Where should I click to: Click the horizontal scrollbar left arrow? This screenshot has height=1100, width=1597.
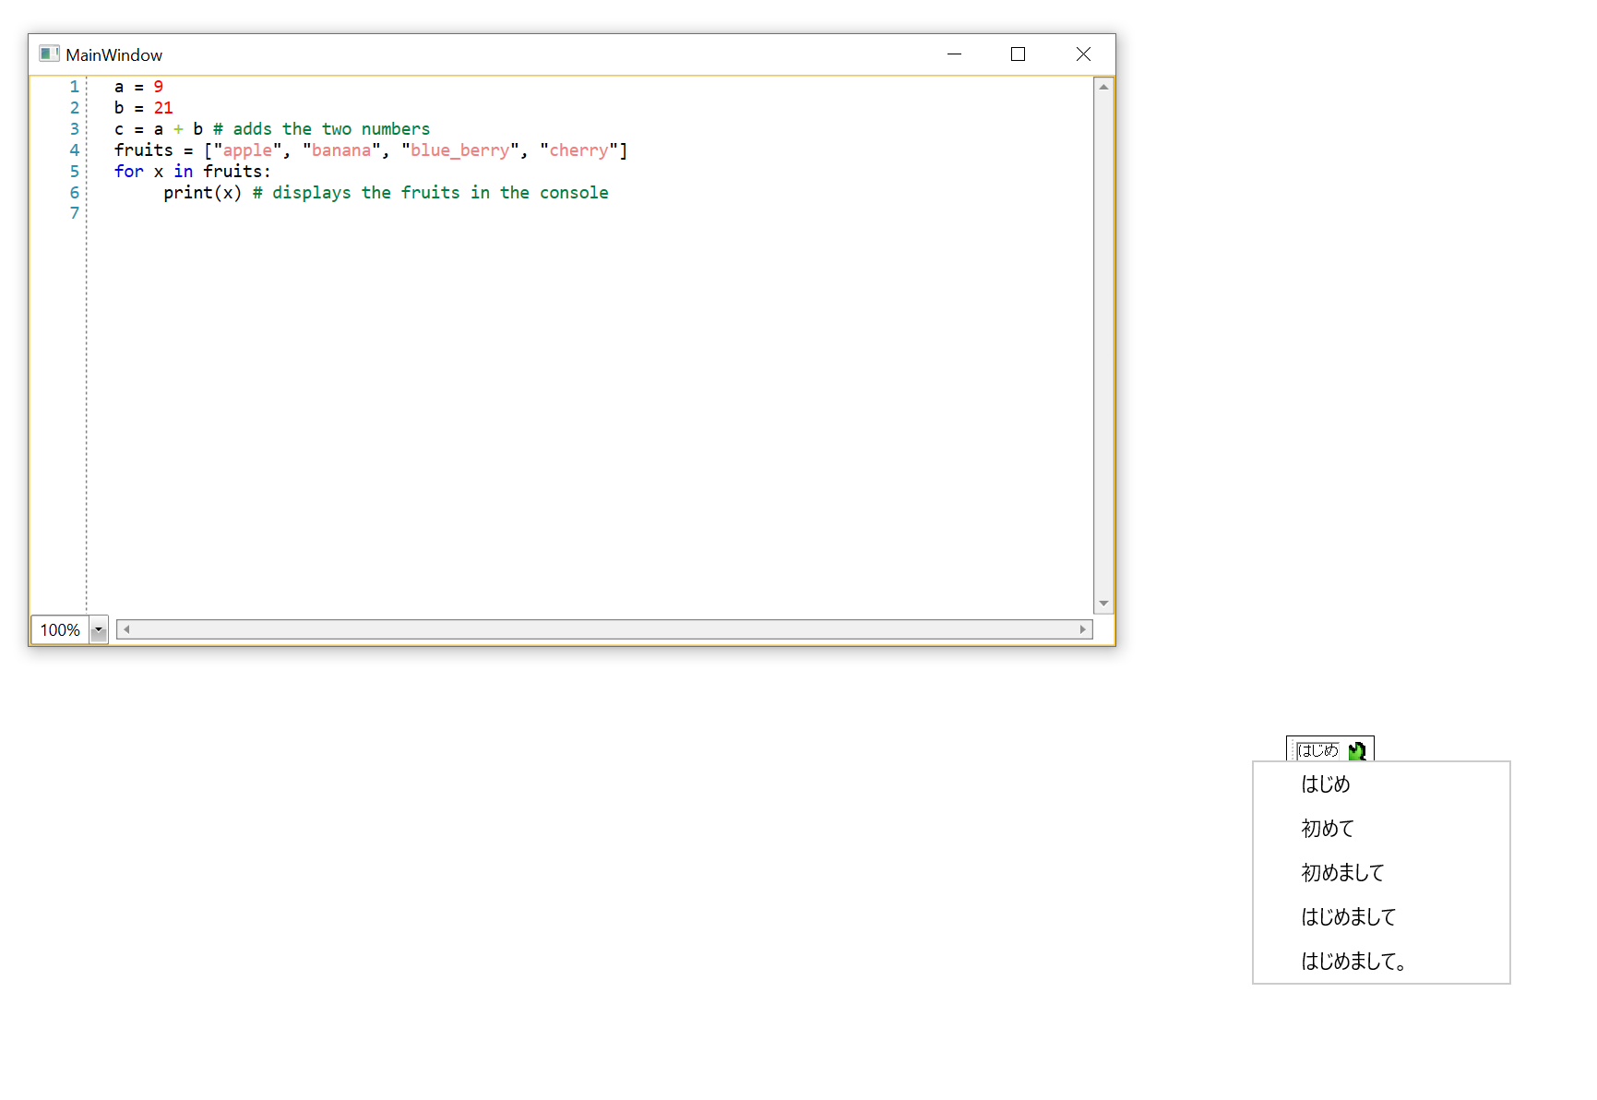[x=126, y=629]
